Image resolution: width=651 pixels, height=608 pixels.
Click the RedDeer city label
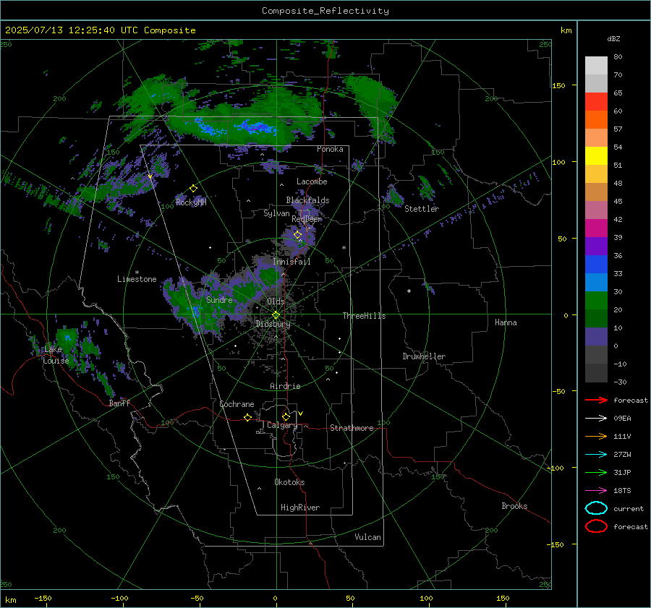307,219
